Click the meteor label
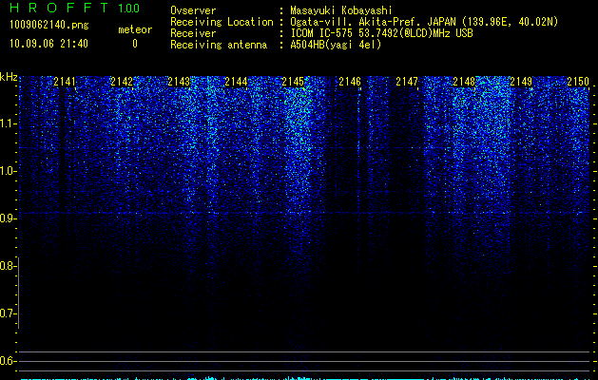Image resolution: width=598 pixels, height=380 pixels. [135, 29]
